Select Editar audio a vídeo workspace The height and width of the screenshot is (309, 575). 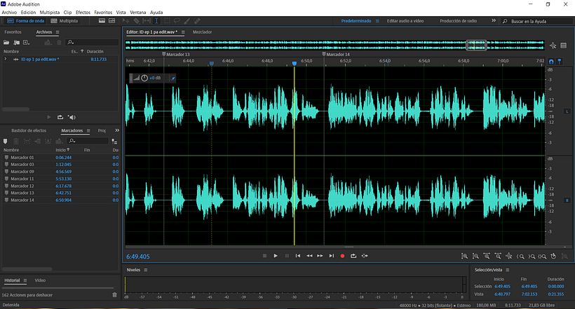tap(405, 21)
